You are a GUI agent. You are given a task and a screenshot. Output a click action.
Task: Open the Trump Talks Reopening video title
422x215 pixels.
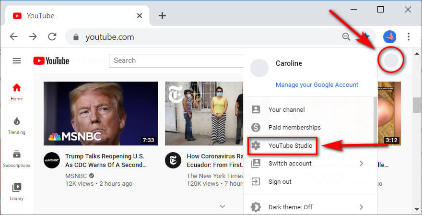click(106, 161)
